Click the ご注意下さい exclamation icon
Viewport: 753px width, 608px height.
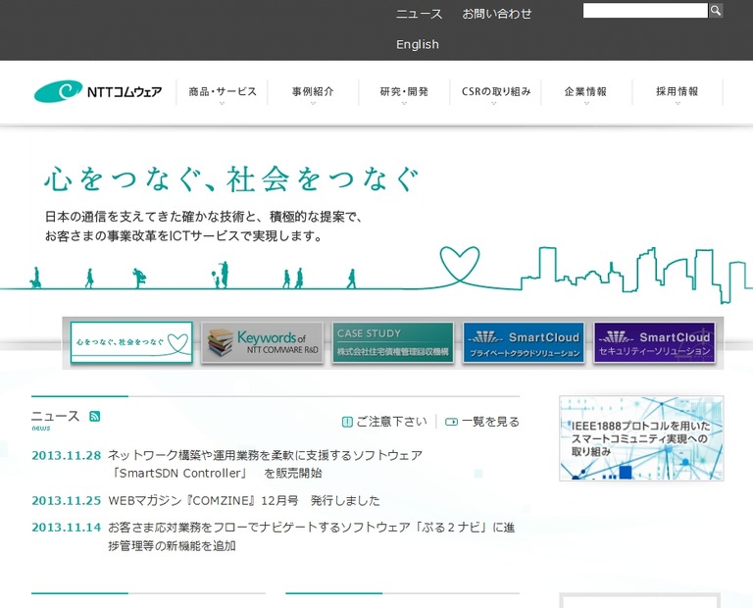[347, 422]
